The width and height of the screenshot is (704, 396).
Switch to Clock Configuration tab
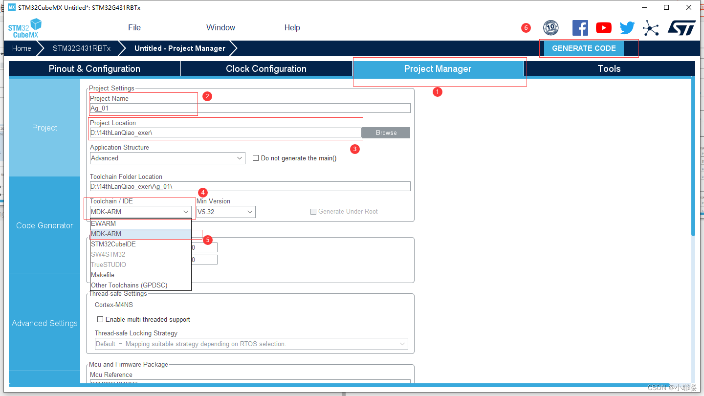point(266,69)
